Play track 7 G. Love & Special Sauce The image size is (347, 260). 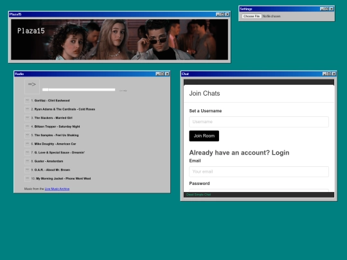[x=28, y=153]
